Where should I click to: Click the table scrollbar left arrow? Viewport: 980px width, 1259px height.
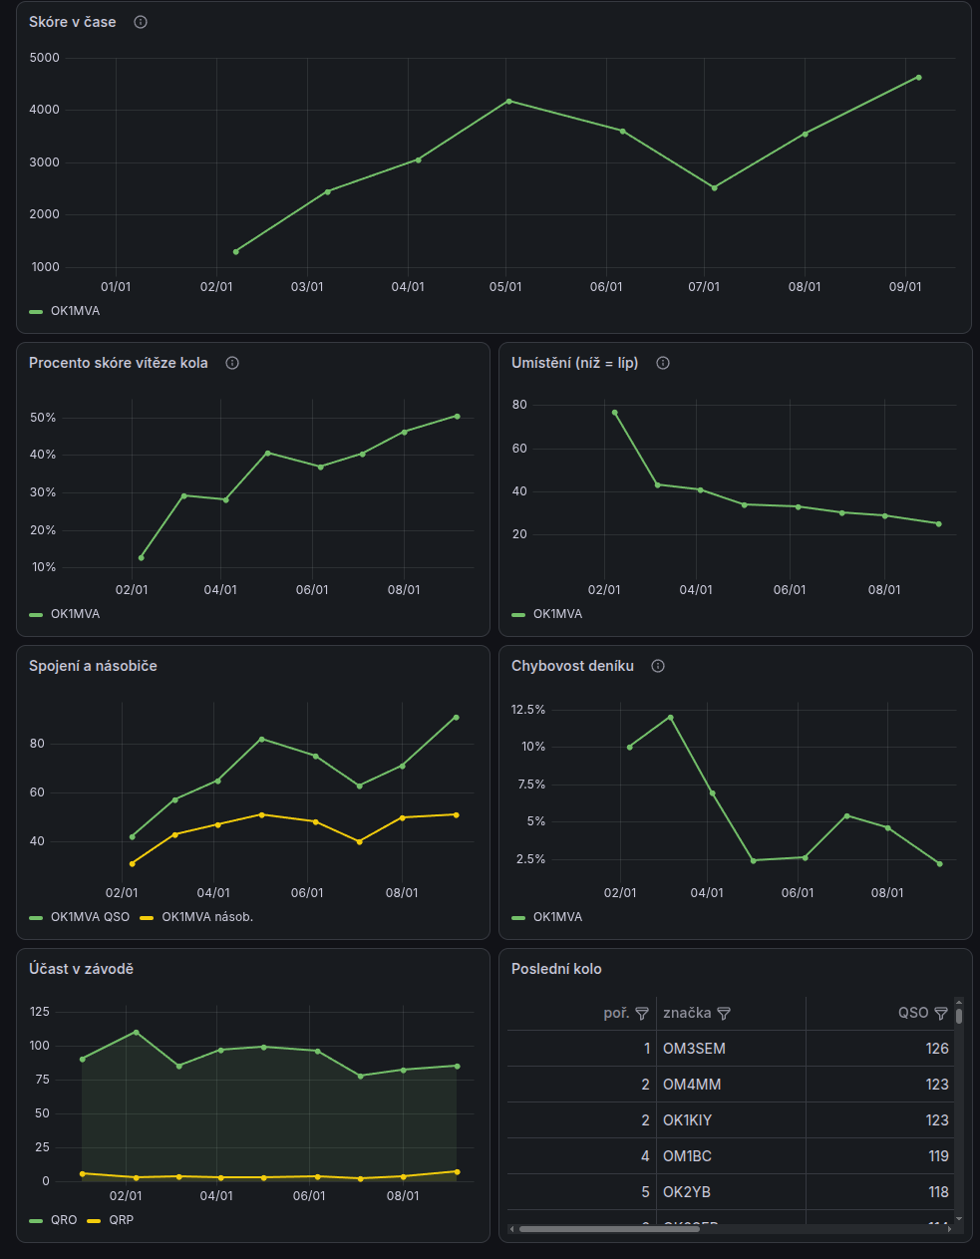click(x=512, y=1229)
